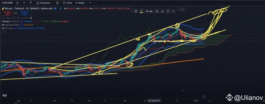Change the brush line color
This screenshot has width=265, height=104.
coord(142,11)
